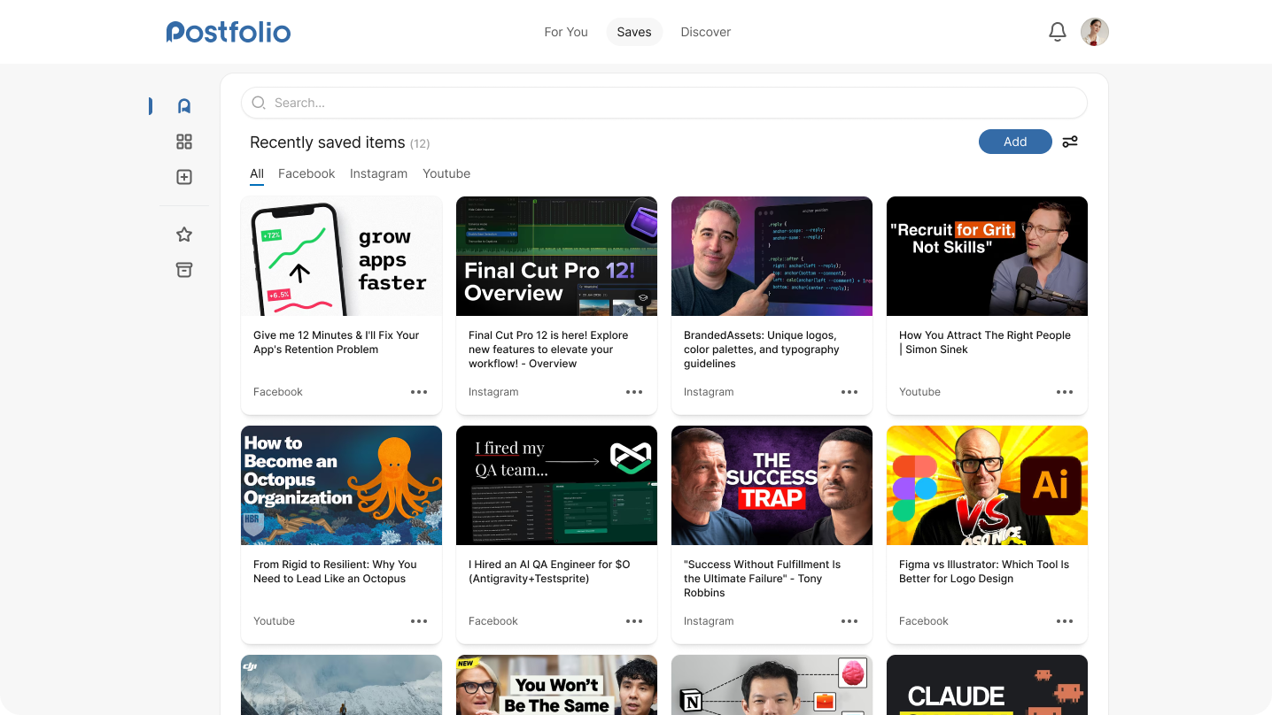Viewport: 1272px width, 715px height.
Task: Open more options for the Final Cut Pro 12 card
Action: (634, 392)
